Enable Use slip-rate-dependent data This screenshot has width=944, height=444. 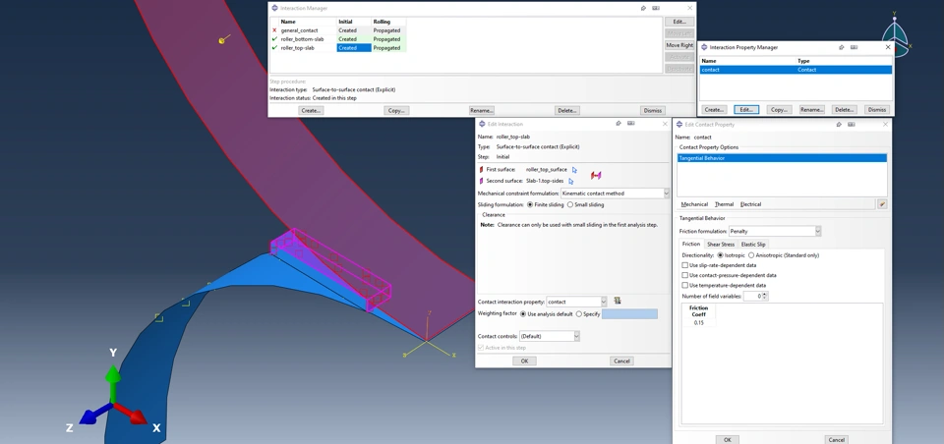685,265
